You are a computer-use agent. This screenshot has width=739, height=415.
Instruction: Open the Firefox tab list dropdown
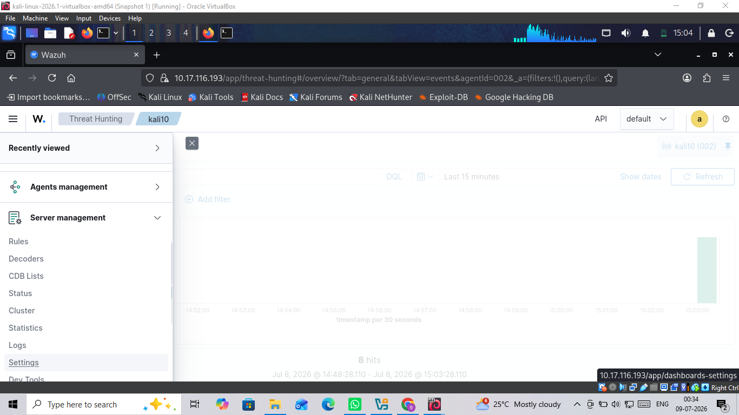click(x=658, y=55)
